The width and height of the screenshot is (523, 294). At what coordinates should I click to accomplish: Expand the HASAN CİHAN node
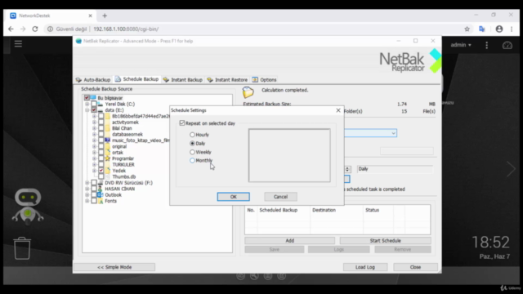click(x=87, y=189)
